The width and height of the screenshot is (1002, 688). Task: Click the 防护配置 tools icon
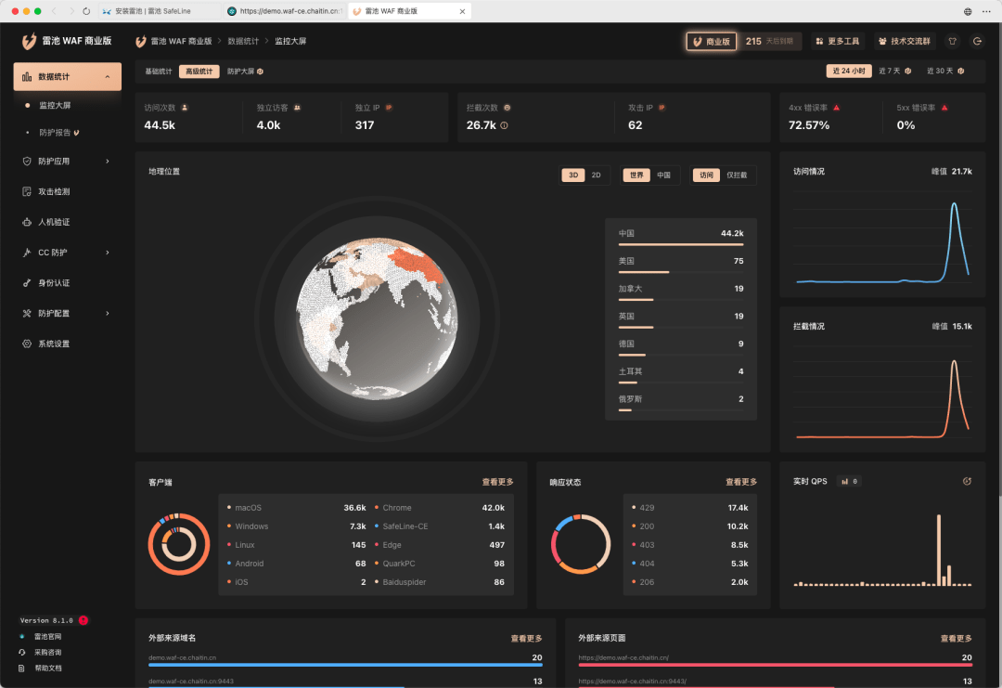[27, 313]
